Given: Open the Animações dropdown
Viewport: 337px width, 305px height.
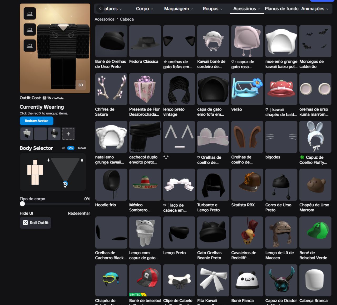Looking at the screenshot, I should 315,9.
